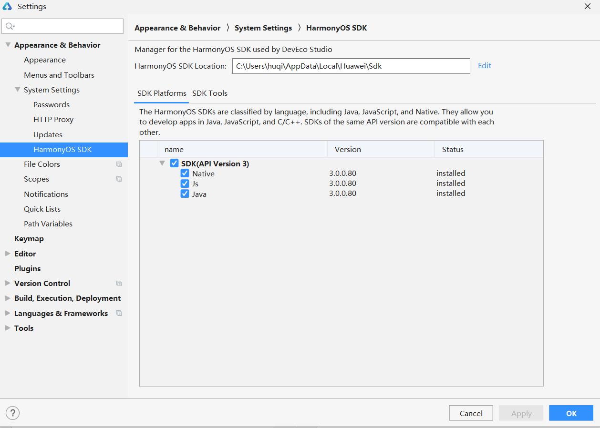Collapse the System Settings subtree arrow

[18, 90]
